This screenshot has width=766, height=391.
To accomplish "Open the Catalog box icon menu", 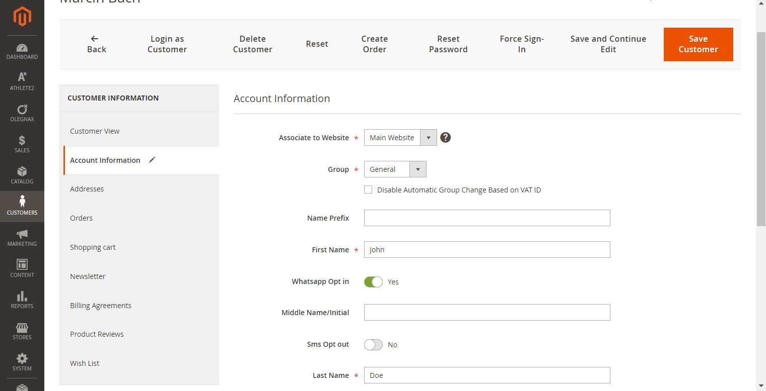I will (22, 175).
